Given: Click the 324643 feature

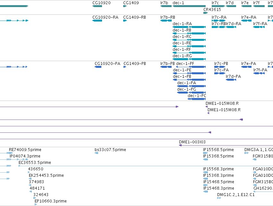Looking at the screenshot, I should click(35, 198).
